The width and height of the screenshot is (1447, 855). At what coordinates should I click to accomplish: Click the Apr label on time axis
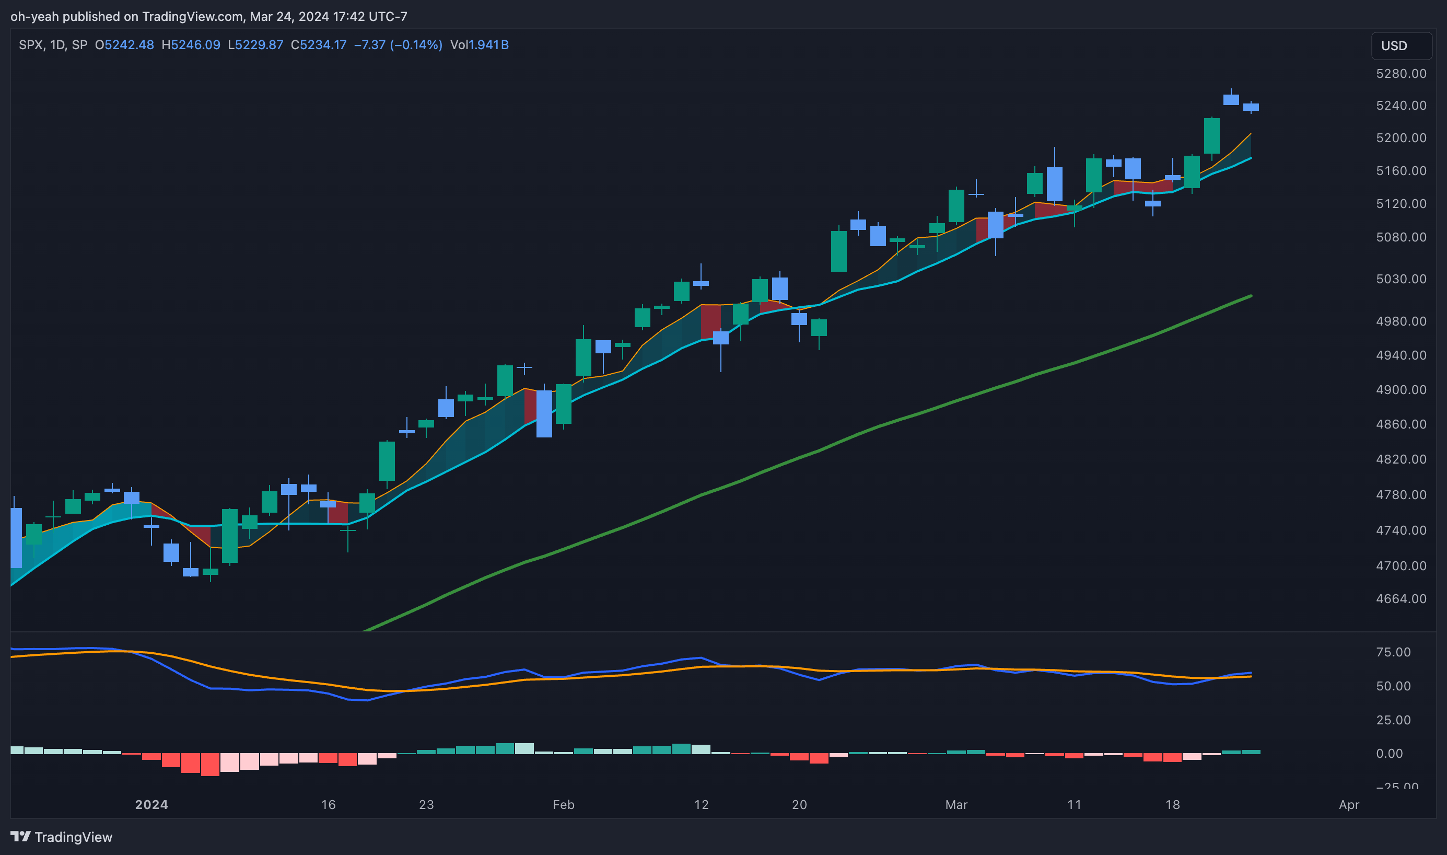click(x=1349, y=805)
